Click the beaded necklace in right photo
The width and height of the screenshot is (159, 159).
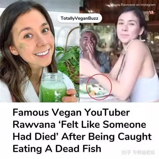pyautogui.click(x=121, y=67)
